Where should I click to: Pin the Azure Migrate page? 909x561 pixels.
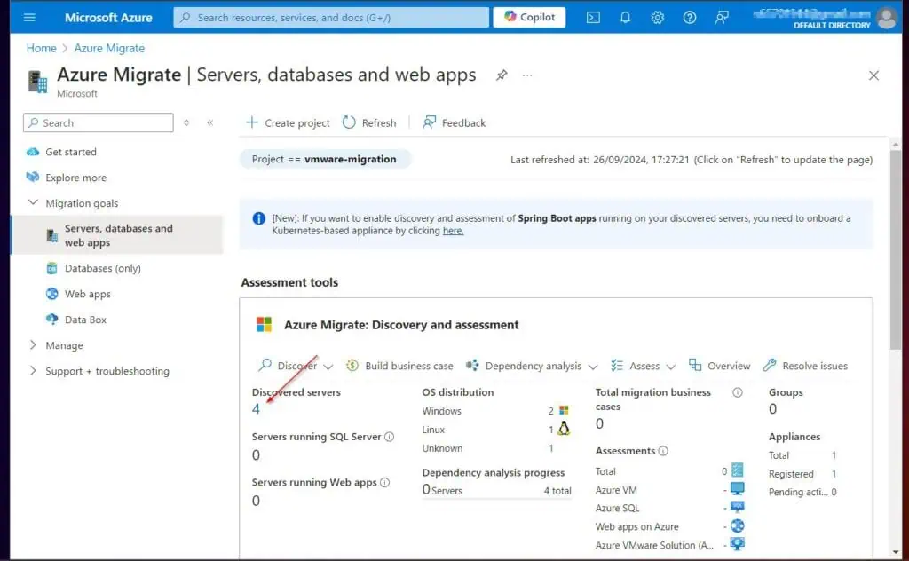point(502,75)
